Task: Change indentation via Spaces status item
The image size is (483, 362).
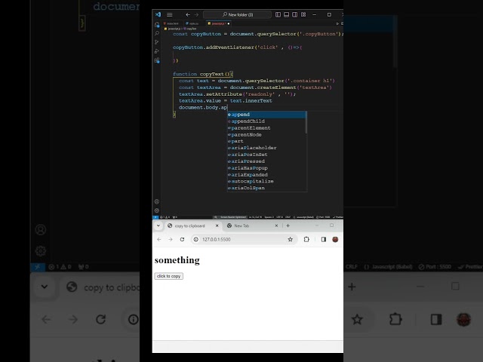Action: pos(269,217)
